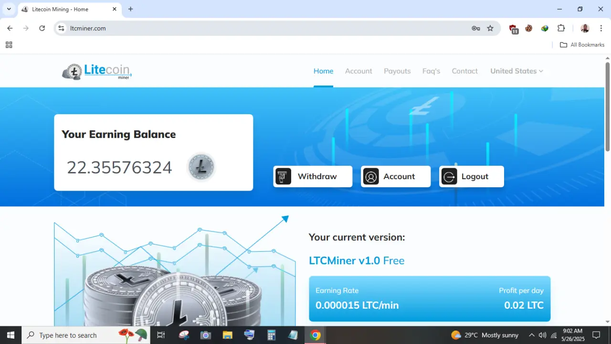Open the red shield extension with badge 11

513,29
